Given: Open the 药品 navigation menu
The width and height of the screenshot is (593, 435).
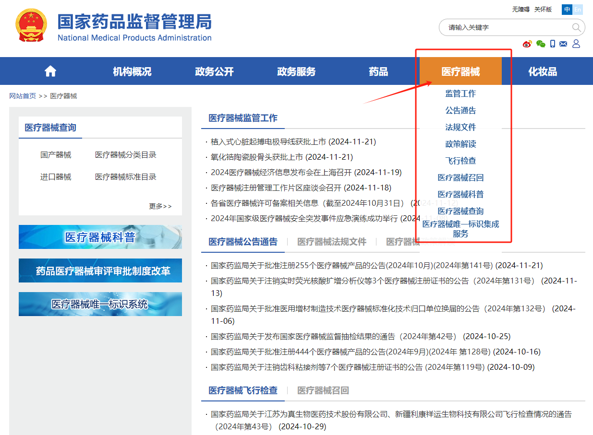Looking at the screenshot, I should click(x=378, y=71).
